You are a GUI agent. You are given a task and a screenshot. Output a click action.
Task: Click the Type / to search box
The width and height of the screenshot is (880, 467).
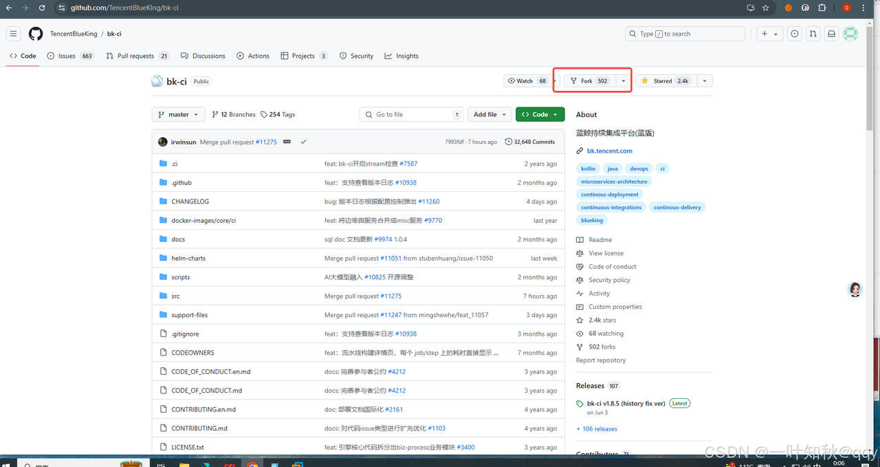[685, 34]
